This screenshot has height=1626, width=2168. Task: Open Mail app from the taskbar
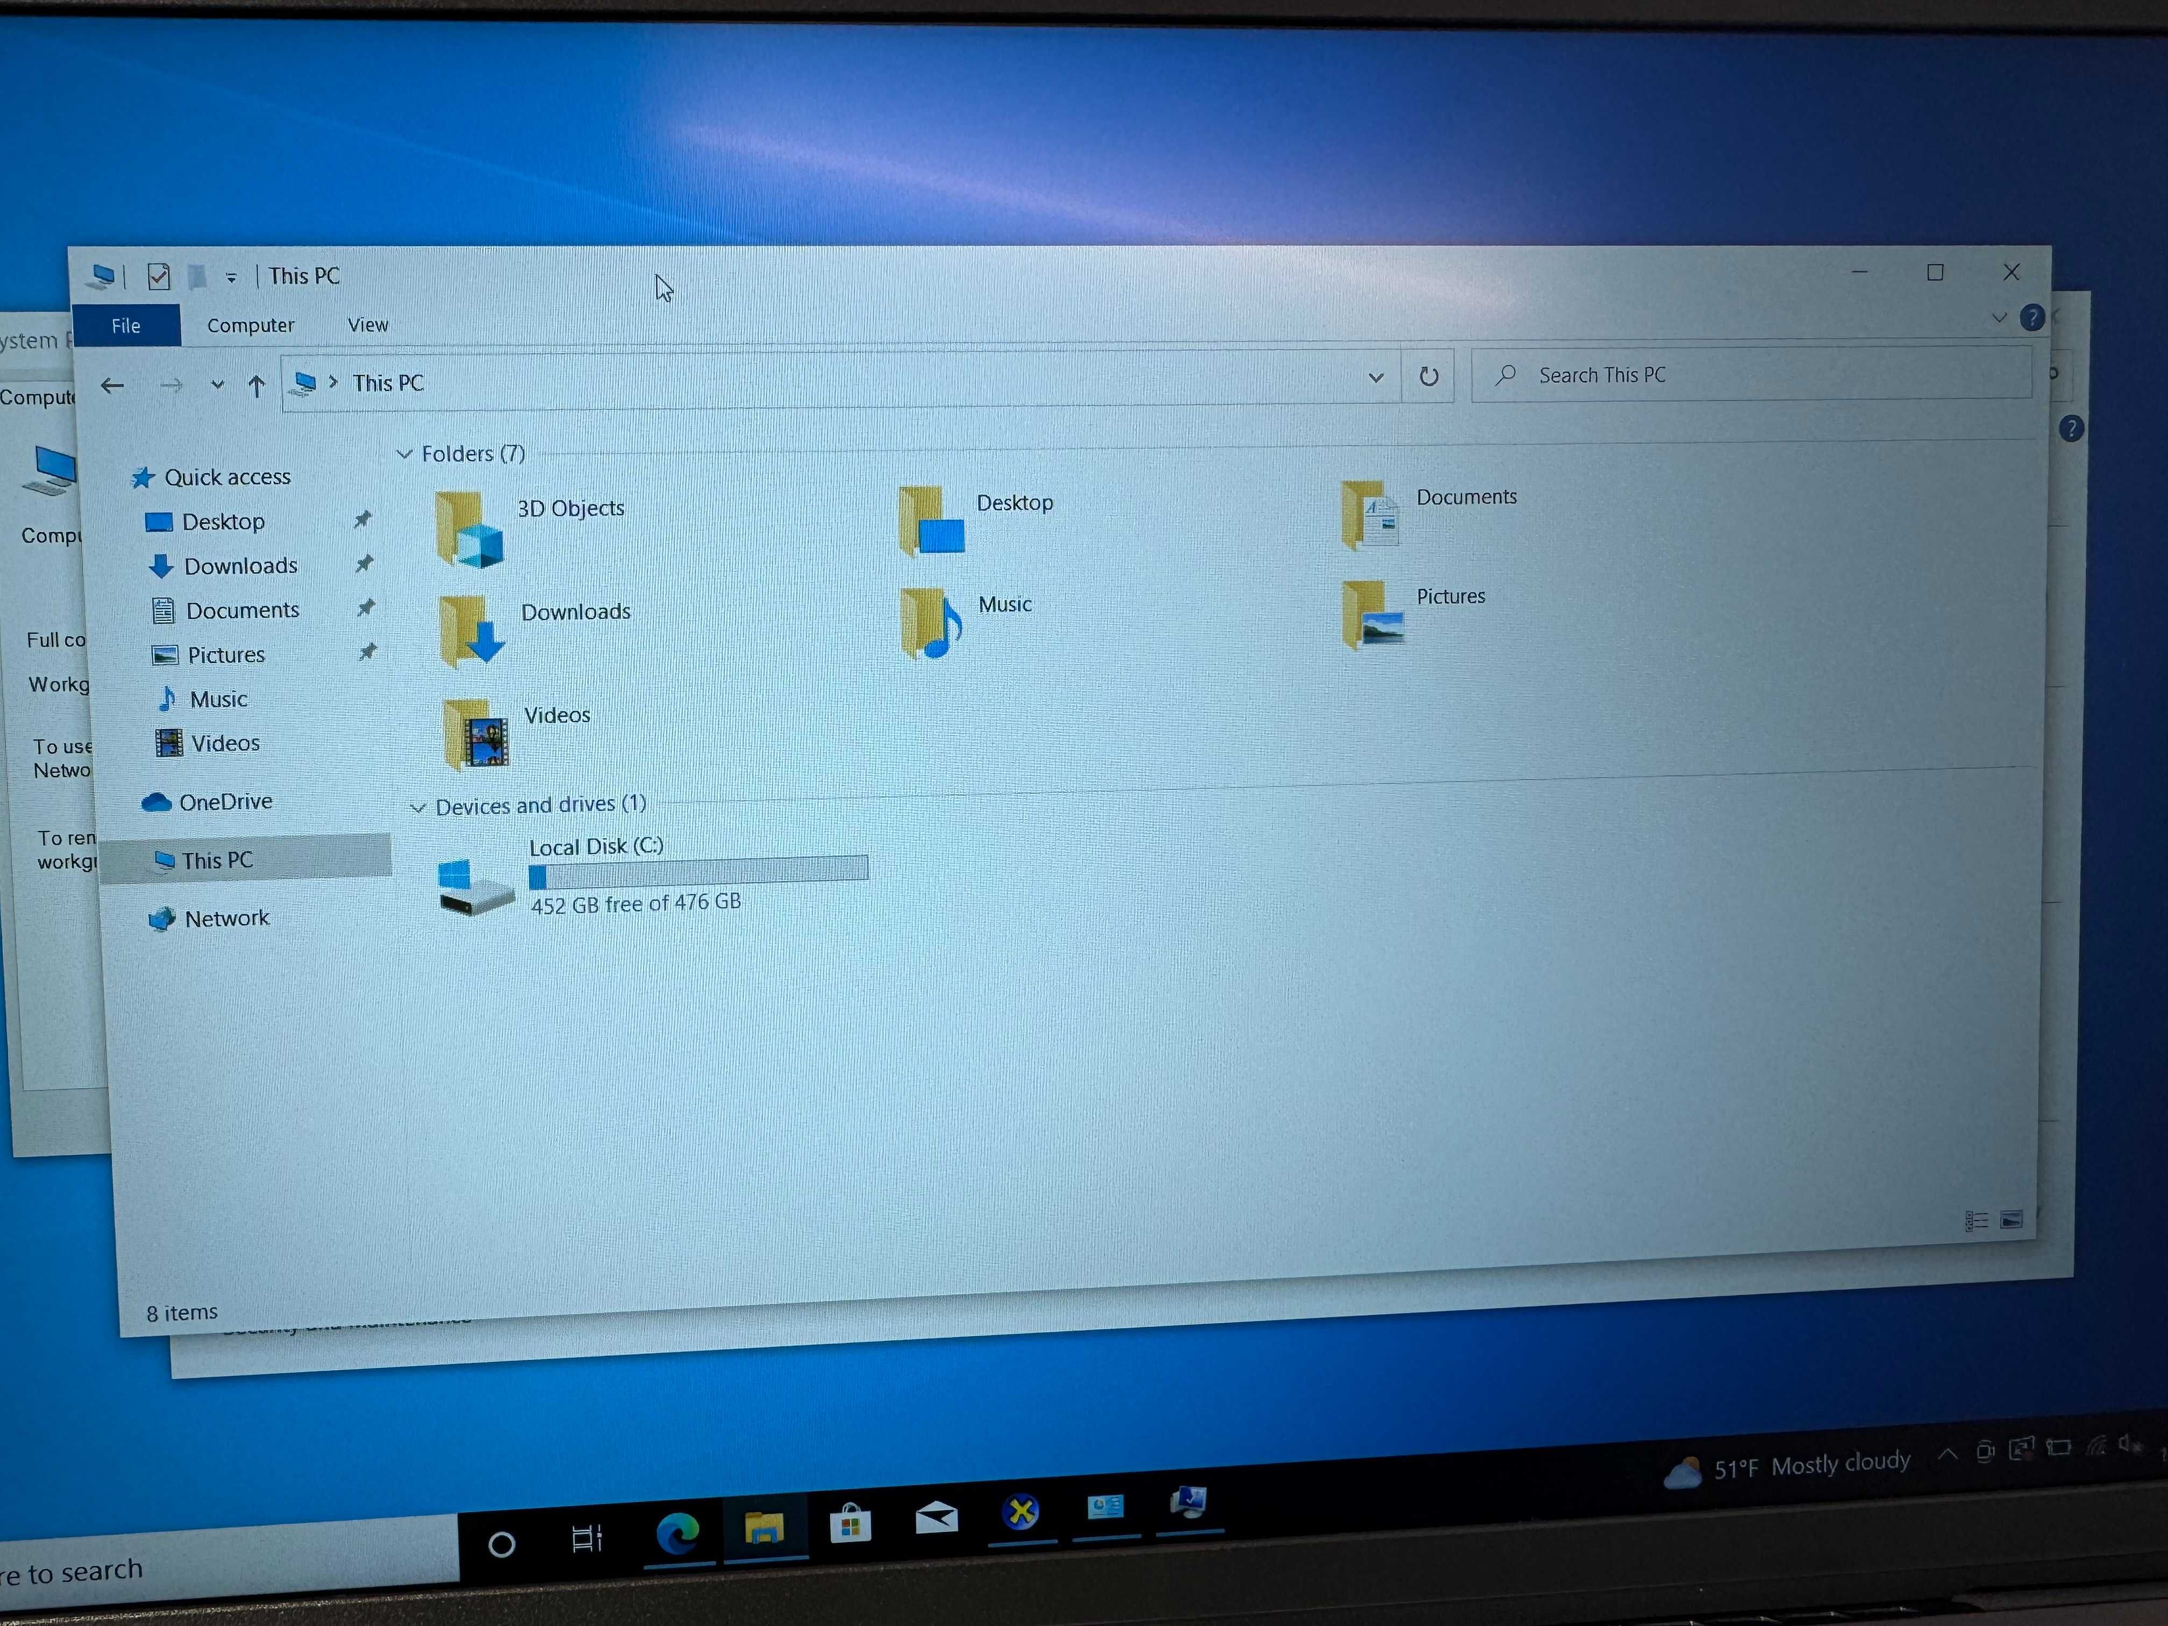pyautogui.click(x=936, y=1518)
